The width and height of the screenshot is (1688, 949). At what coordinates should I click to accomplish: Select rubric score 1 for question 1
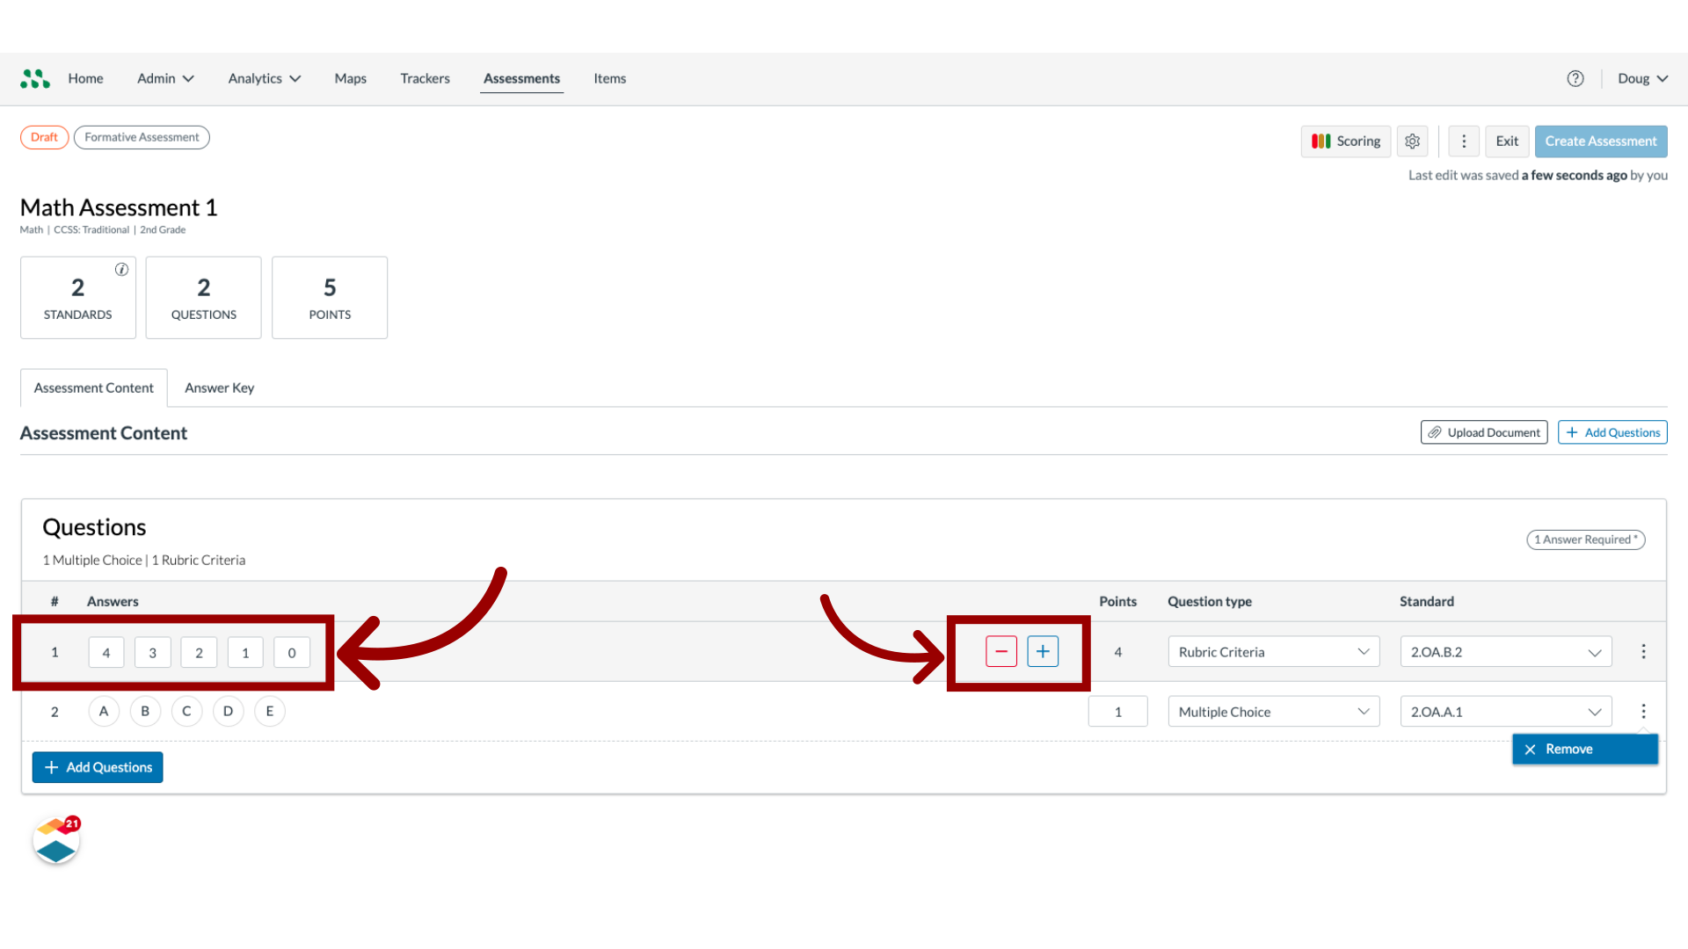pos(245,653)
